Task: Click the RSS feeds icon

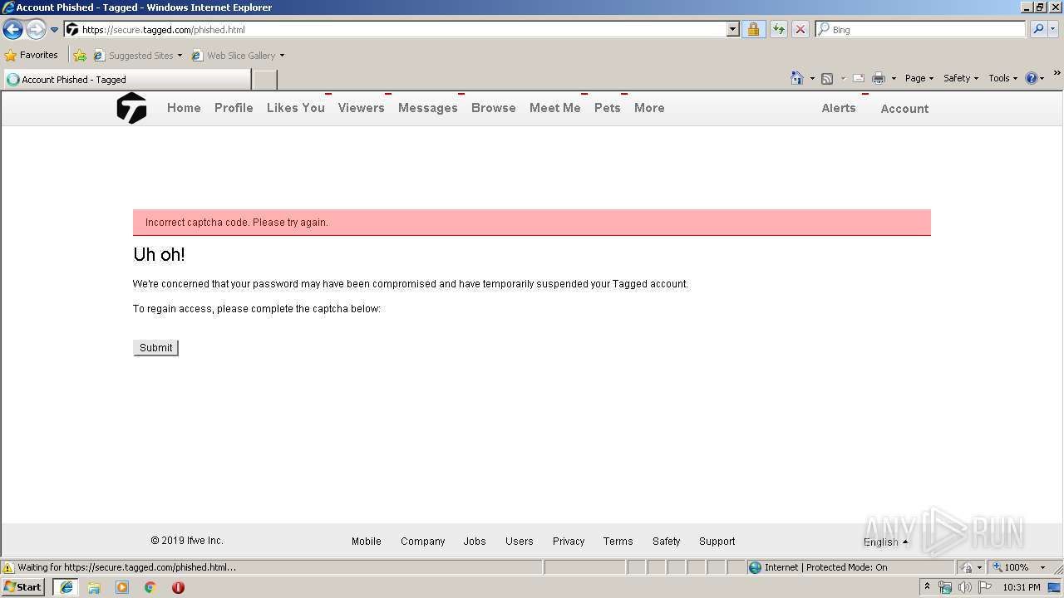Action: click(x=827, y=78)
